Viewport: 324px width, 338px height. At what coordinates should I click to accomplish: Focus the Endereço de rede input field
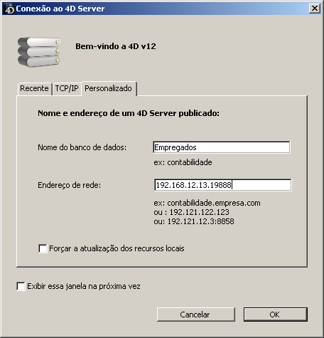point(222,185)
